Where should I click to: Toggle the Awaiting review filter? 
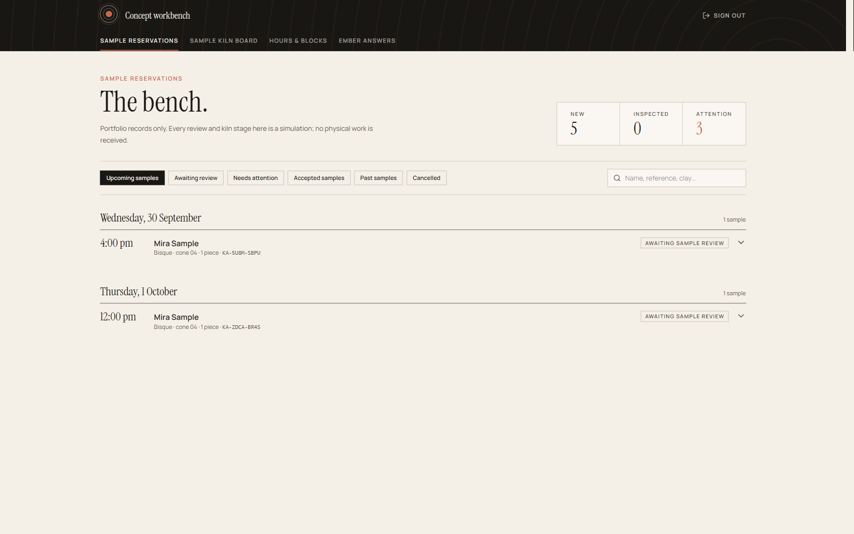pyautogui.click(x=196, y=178)
